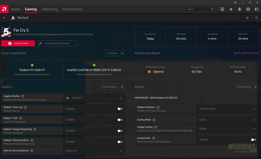Show help for Scaling Mode

(x=154, y=120)
